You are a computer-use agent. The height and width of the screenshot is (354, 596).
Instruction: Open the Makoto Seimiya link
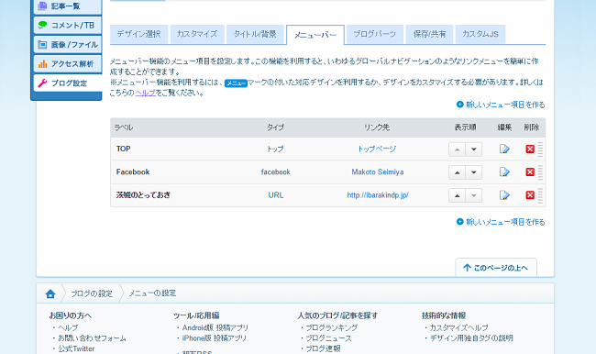click(378, 172)
